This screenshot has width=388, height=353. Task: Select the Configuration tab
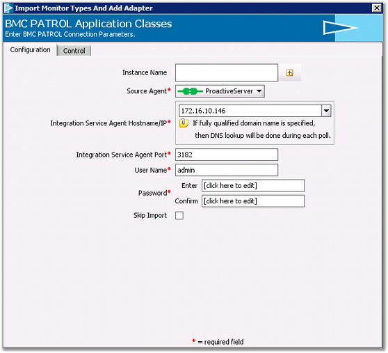pyautogui.click(x=30, y=50)
